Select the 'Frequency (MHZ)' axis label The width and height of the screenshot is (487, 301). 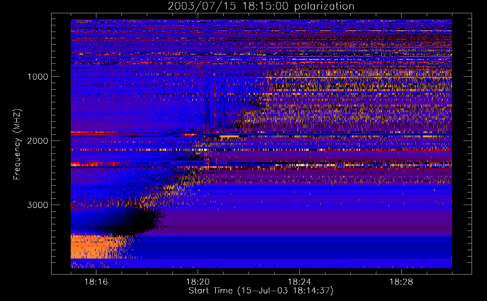[x=17, y=144]
